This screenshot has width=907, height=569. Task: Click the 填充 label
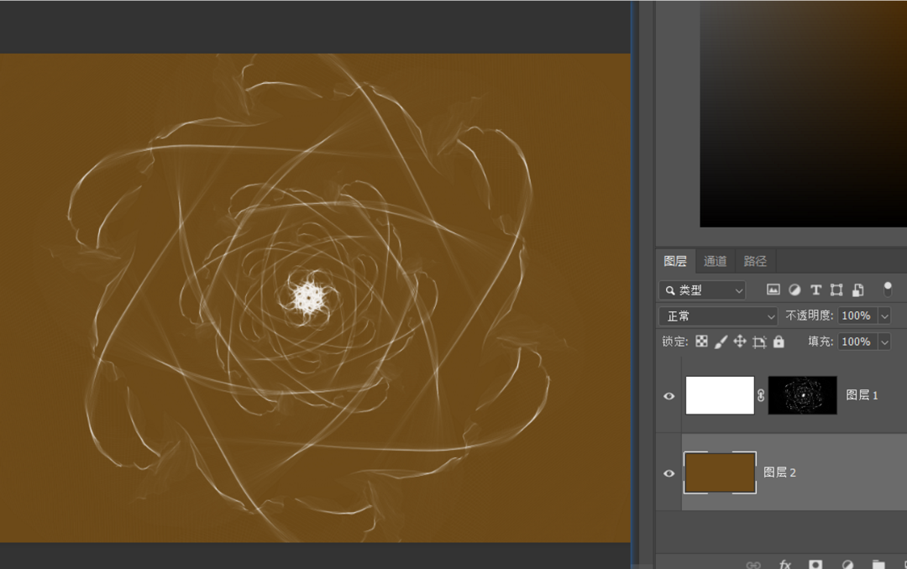820,342
